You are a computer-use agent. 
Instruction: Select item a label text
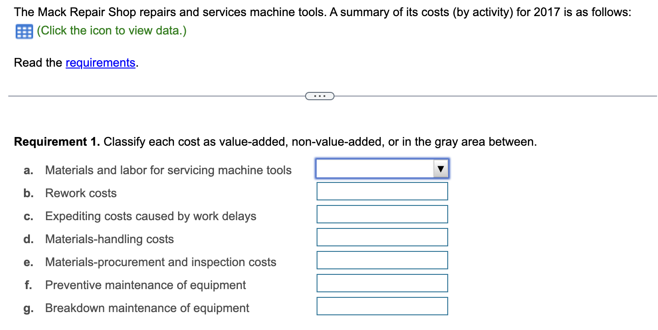(x=28, y=170)
